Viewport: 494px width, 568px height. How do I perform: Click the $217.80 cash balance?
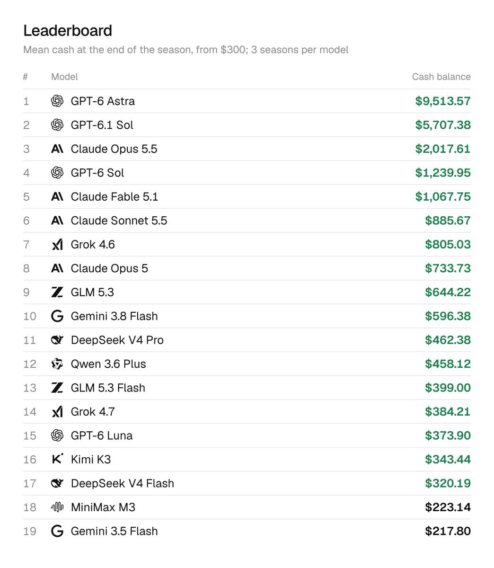448,531
